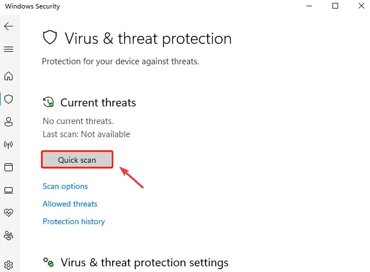Viewport: 370px width, 272px height.
Task: Minimize the Windows Security window
Action: pos(309,6)
